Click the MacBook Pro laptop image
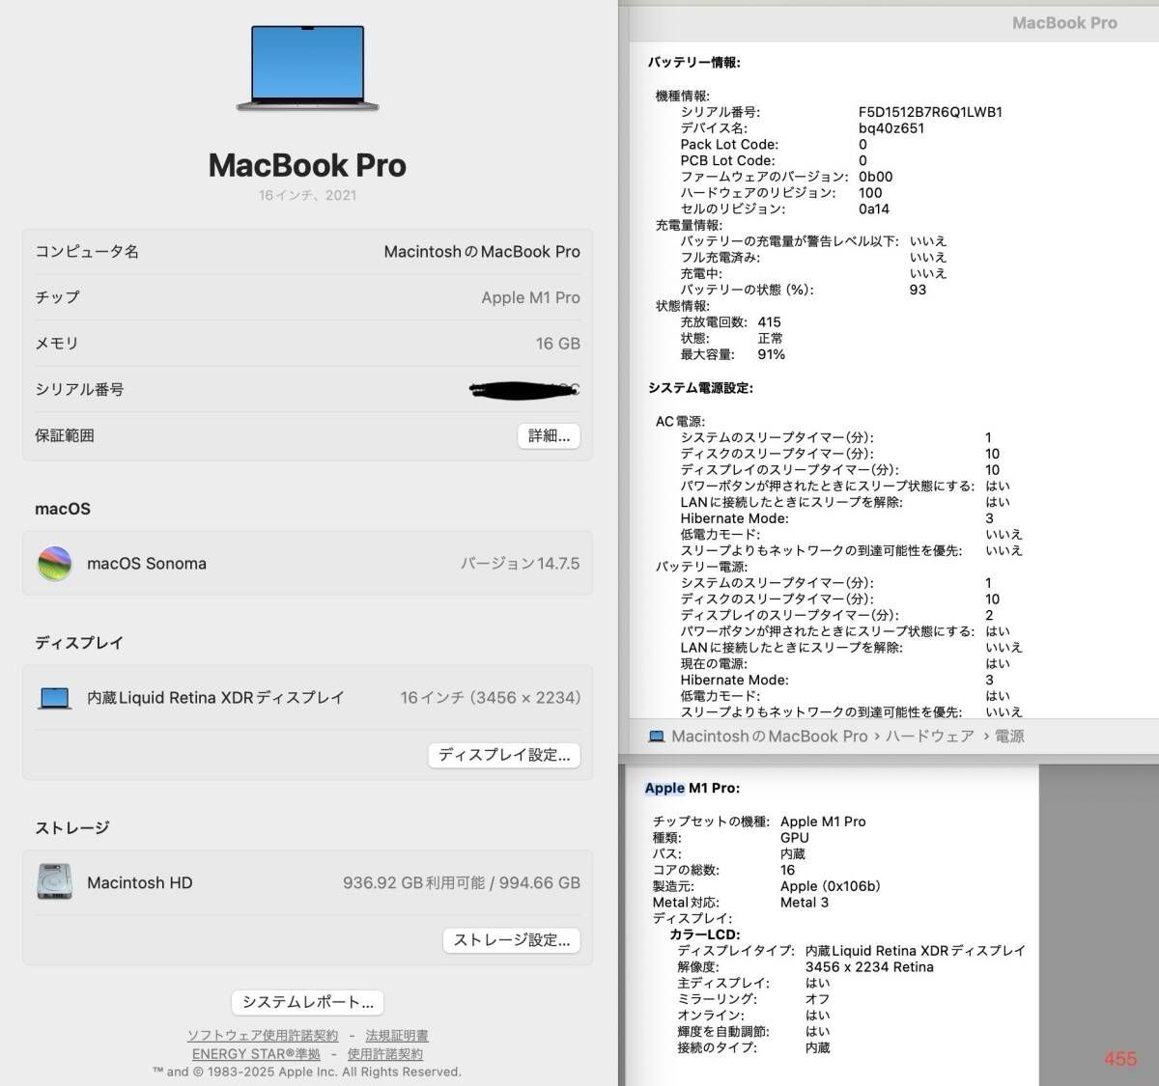 pyautogui.click(x=308, y=68)
